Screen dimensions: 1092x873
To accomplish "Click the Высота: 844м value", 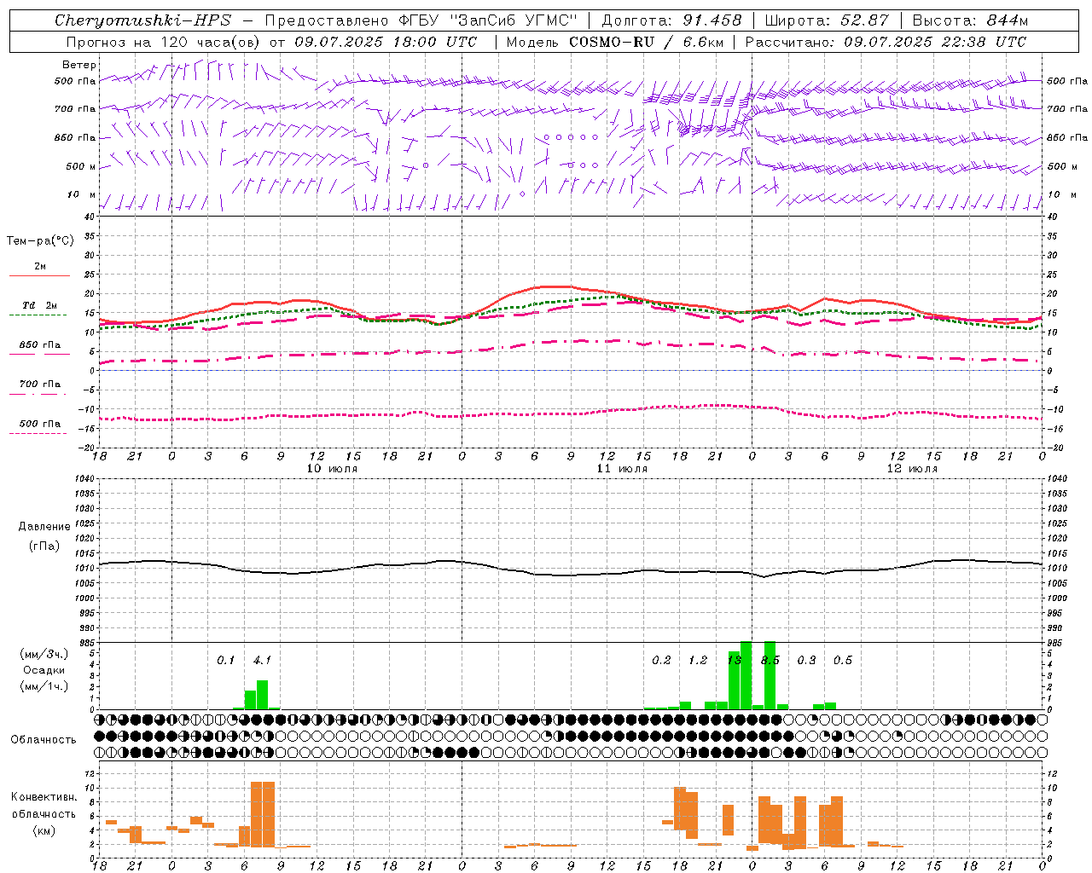I will click(x=970, y=20).
